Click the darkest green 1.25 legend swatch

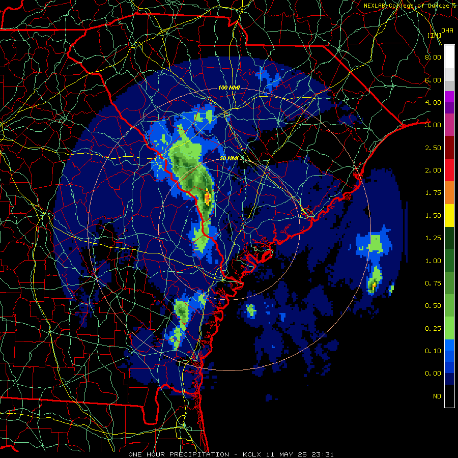pos(449,238)
